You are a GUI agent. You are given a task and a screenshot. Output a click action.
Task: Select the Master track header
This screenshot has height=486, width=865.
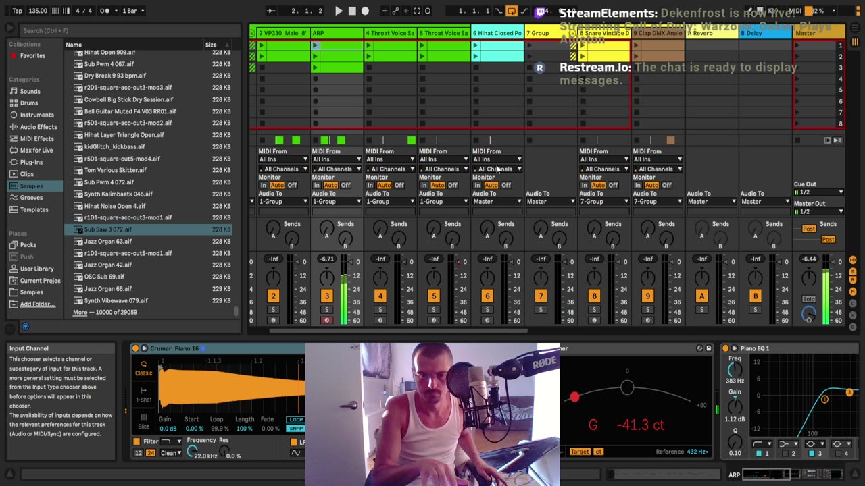pyautogui.click(x=818, y=33)
